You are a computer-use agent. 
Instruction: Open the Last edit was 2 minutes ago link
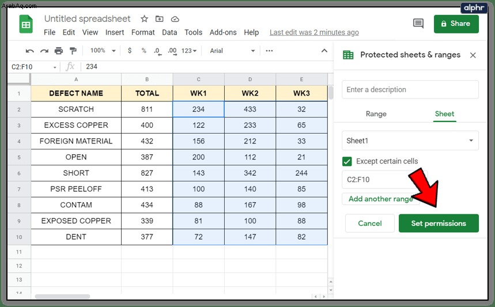[x=314, y=32]
